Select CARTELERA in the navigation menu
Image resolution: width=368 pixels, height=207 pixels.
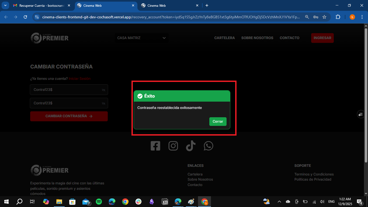click(x=224, y=38)
